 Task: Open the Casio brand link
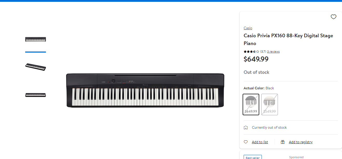pos(248,28)
